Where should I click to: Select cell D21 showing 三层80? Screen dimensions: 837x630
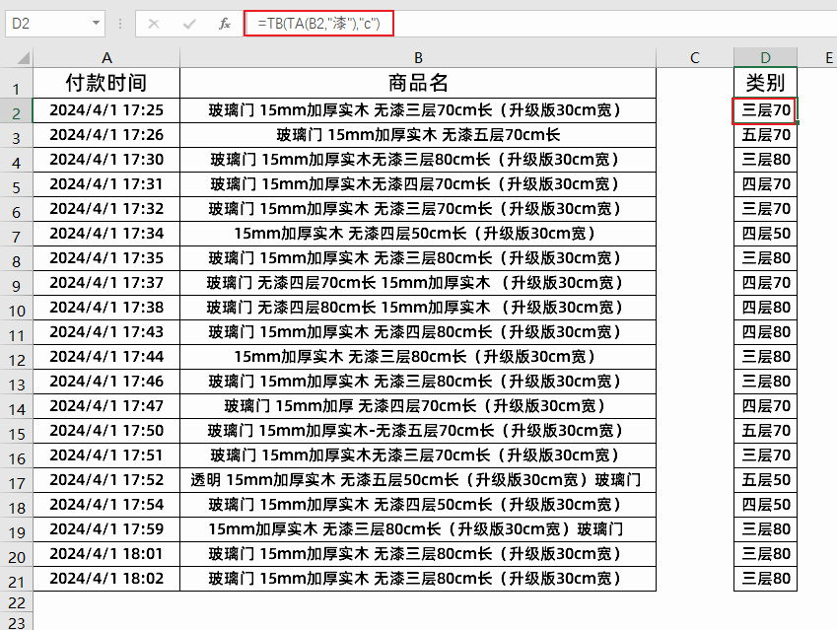pyautogui.click(x=765, y=578)
